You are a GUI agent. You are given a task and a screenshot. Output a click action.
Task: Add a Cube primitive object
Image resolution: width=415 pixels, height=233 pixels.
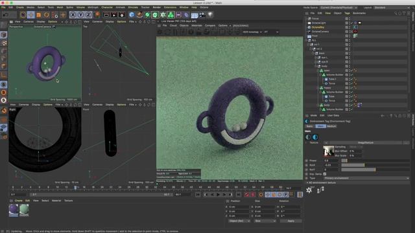point(132,15)
